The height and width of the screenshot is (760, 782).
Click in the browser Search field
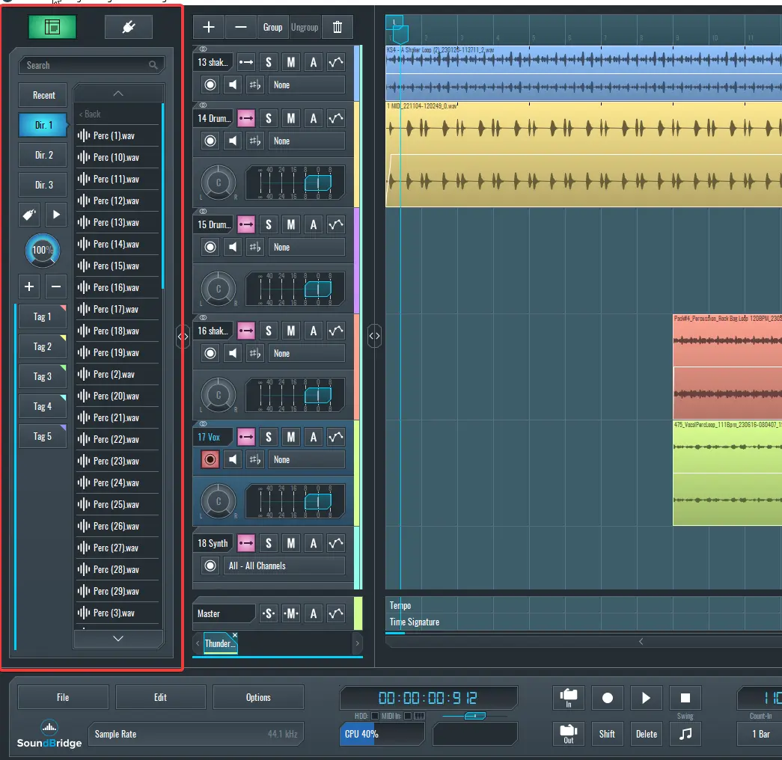91,65
